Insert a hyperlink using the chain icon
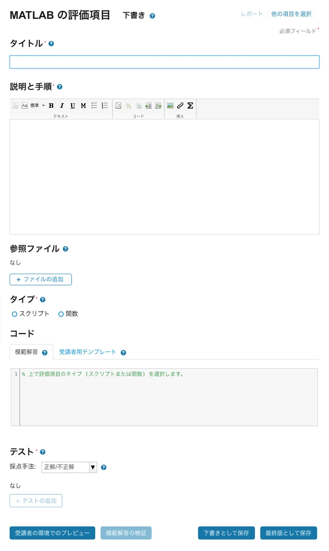This screenshot has width=329, height=551. 180,106
